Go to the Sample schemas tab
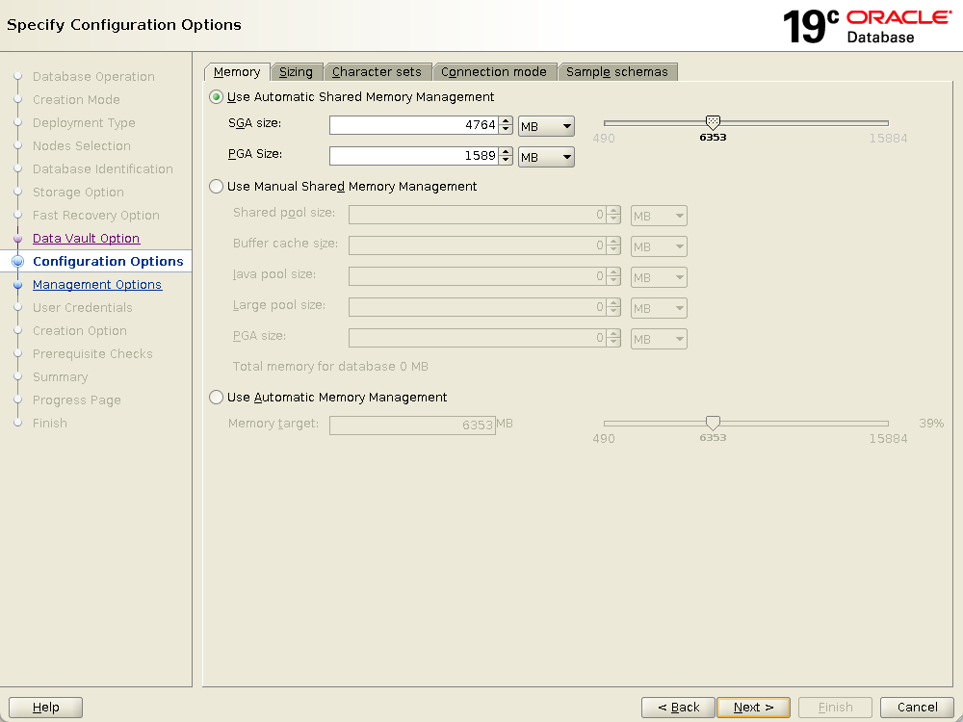Screen dimensions: 963x722 [617, 72]
